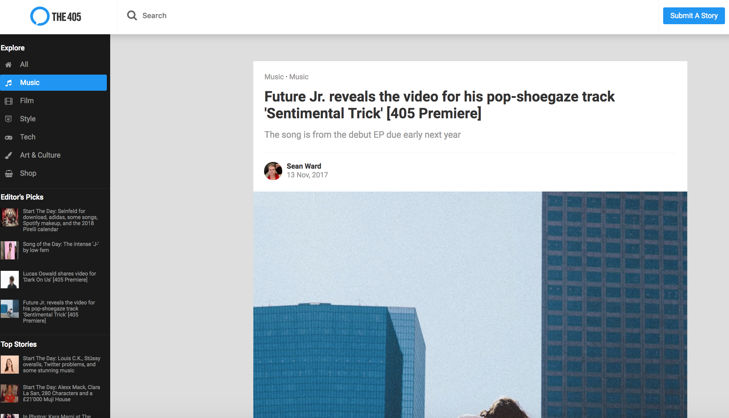Viewport: 729px width, 418px height.
Task: Click the home icon beside All
Action: [8, 65]
